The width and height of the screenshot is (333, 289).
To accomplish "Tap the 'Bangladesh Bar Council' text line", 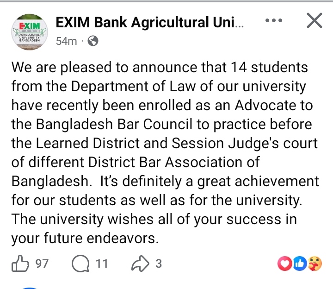I will tap(161, 125).
